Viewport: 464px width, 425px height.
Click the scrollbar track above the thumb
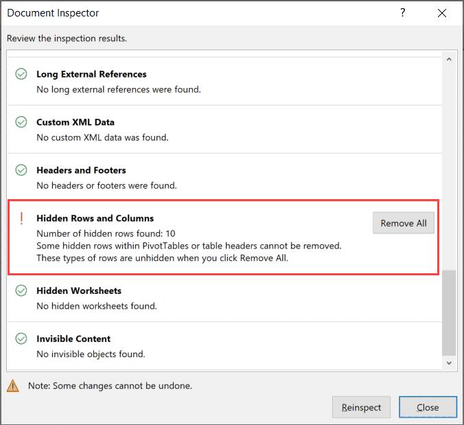(449, 165)
